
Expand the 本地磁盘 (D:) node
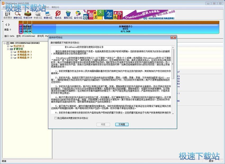11,52
